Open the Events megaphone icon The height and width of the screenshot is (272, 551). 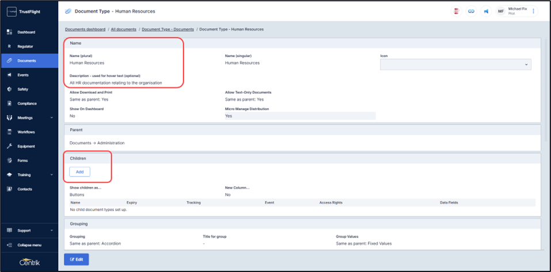(9, 75)
